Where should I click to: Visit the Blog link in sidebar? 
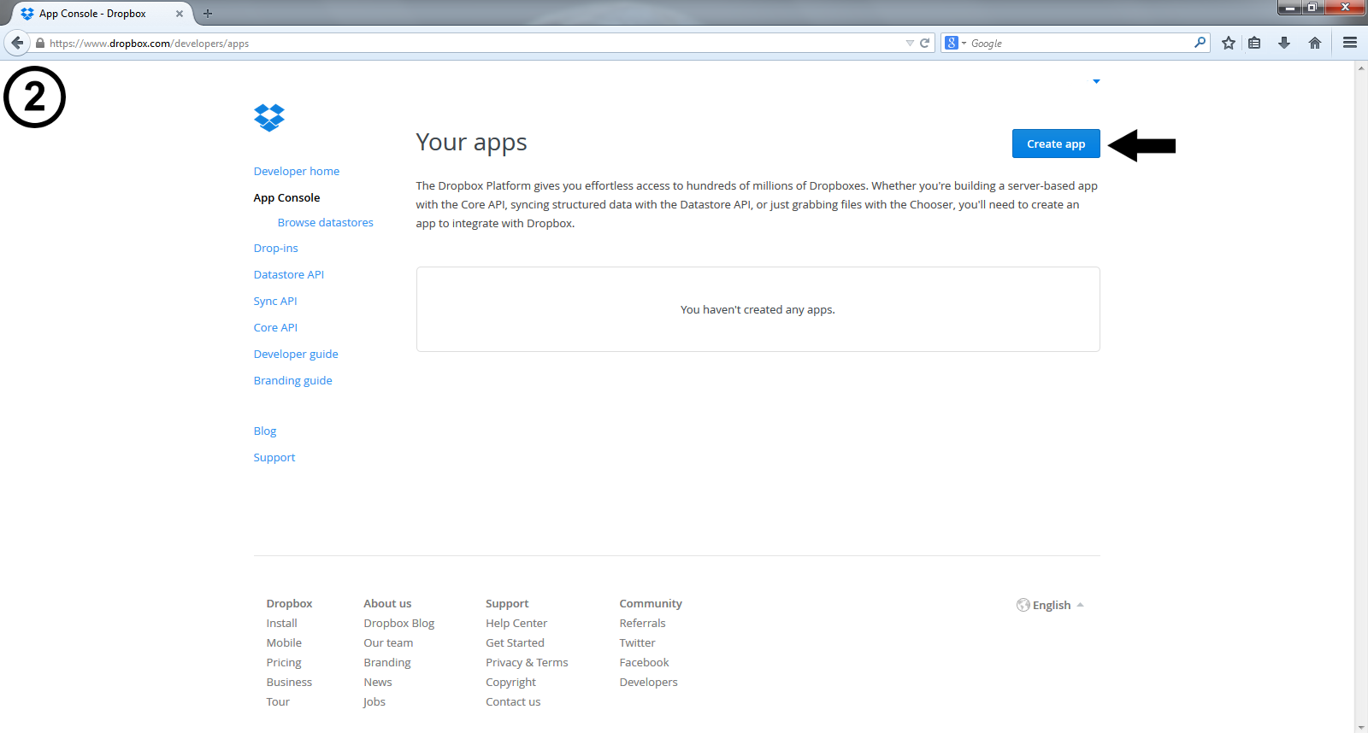click(x=265, y=431)
